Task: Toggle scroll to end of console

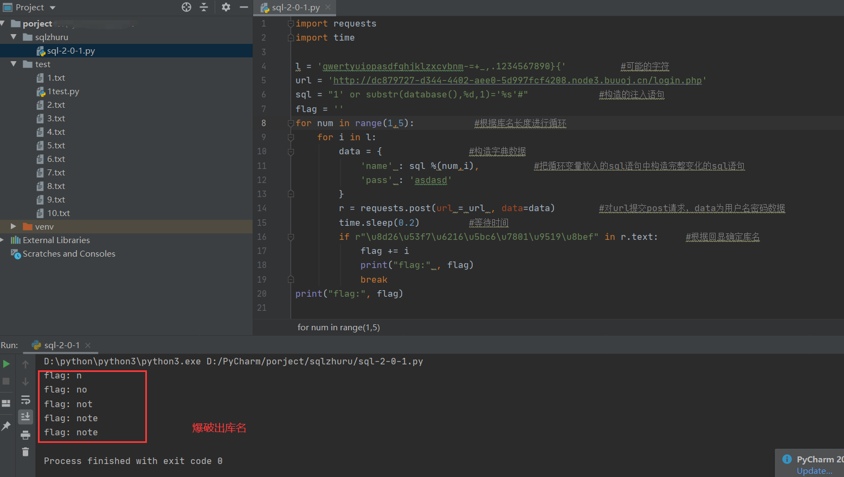Action: pyautogui.click(x=25, y=416)
